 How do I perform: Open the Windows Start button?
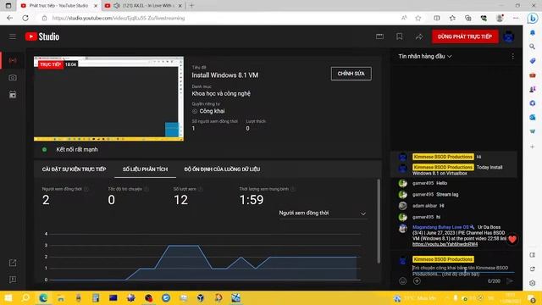8,297
